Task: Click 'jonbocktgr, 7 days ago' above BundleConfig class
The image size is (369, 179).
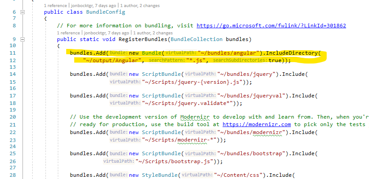Action: (x=94, y=6)
